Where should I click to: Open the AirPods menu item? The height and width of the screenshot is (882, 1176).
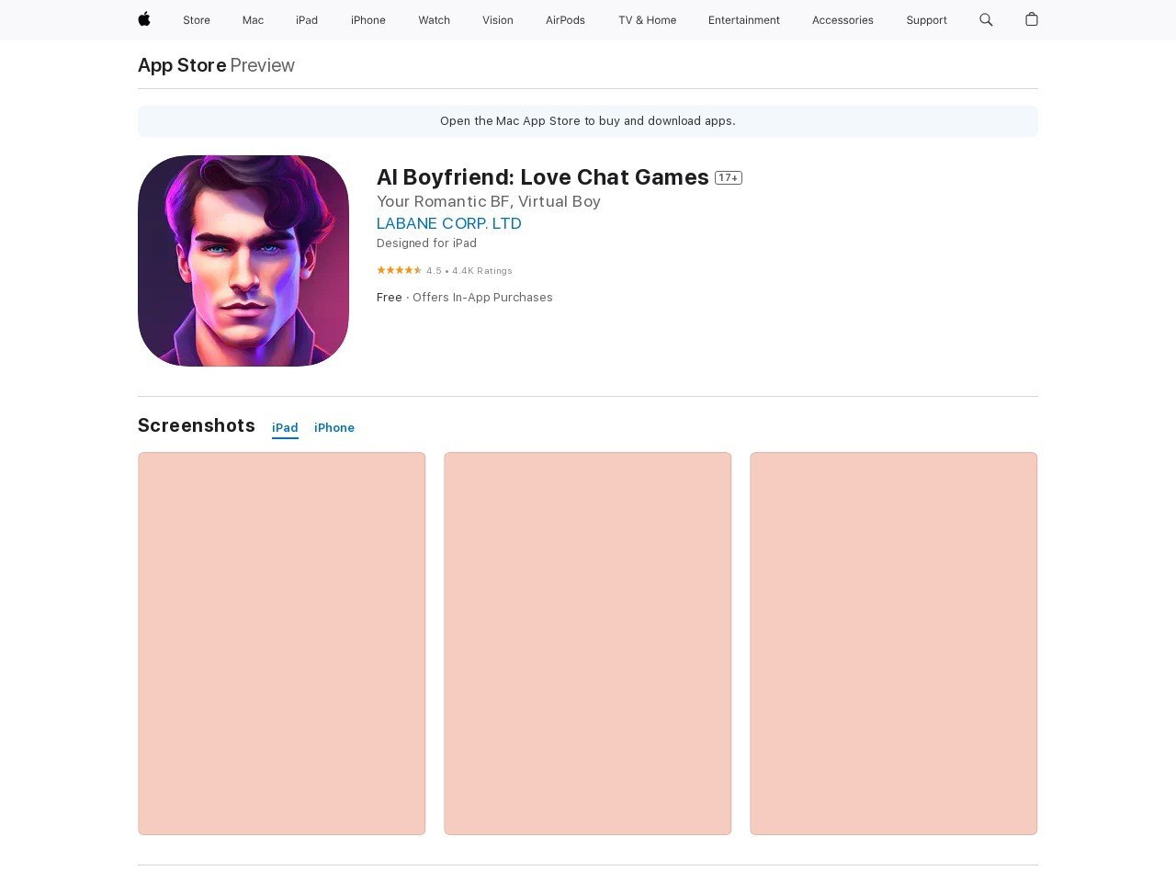pos(565,20)
